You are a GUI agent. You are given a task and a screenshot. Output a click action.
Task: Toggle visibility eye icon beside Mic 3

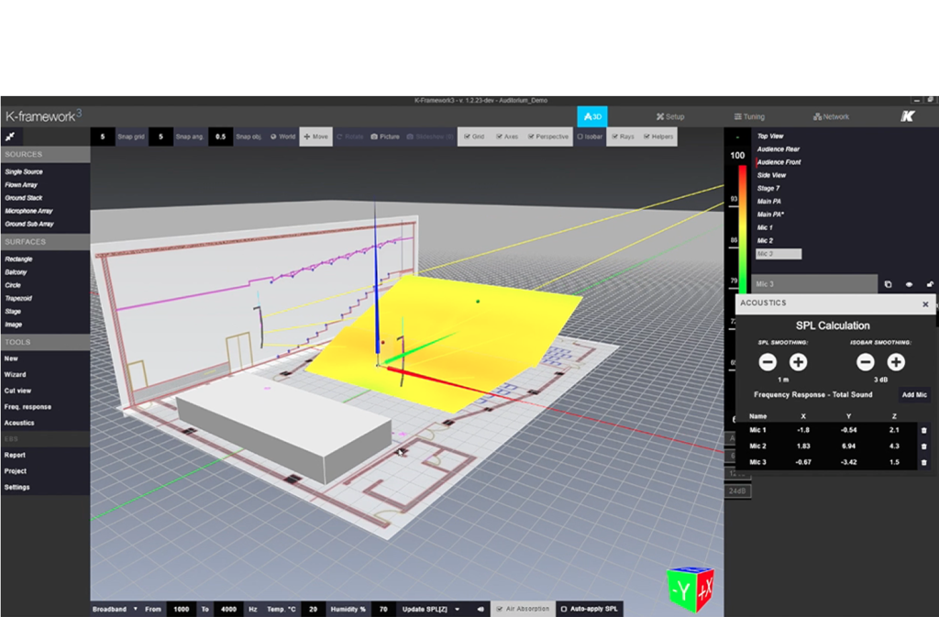(x=909, y=285)
